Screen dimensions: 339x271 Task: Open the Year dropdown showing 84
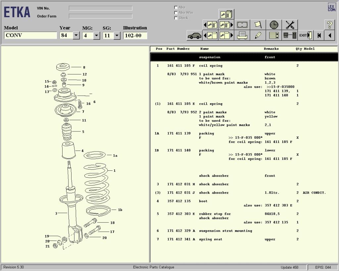pyautogui.click(x=76, y=35)
